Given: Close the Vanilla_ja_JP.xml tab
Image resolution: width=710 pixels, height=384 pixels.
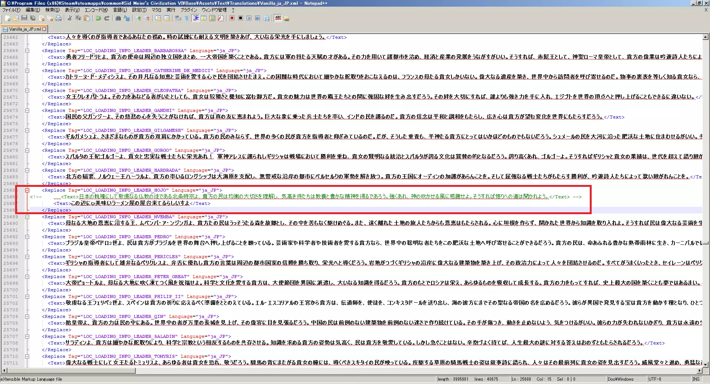Looking at the screenshot, I should 44,29.
